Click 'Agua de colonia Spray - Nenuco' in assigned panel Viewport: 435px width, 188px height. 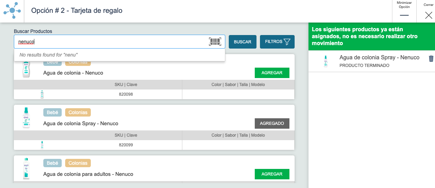(380, 58)
